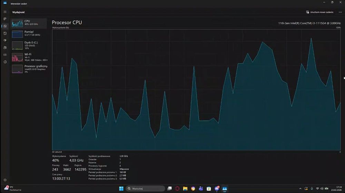
Task: Open the three-dot more options menu
Action: (x=340, y=12)
